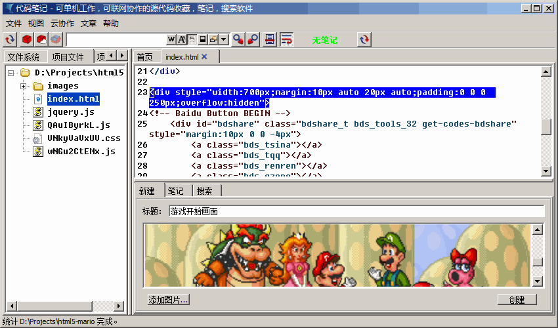558x328 pixels.
Task: Select the partially hidden 项 tab
Action: coord(100,57)
